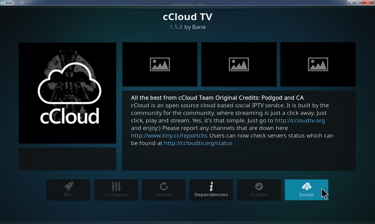The image size is (375, 224).
Task: Open the Dependencies info button
Action: point(211,190)
